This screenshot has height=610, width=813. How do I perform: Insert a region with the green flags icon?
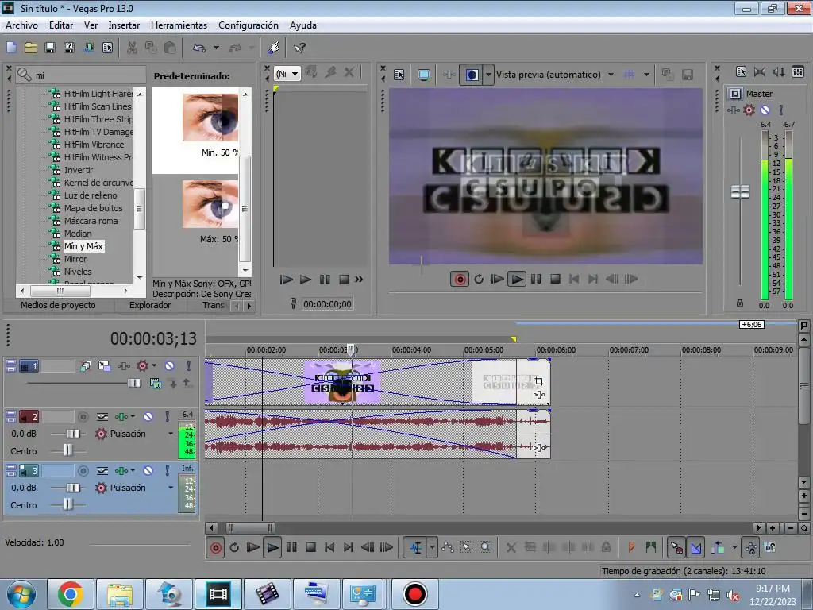(x=651, y=547)
